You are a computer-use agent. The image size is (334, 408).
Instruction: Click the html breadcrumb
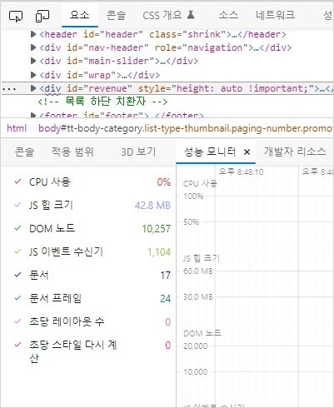coord(17,128)
